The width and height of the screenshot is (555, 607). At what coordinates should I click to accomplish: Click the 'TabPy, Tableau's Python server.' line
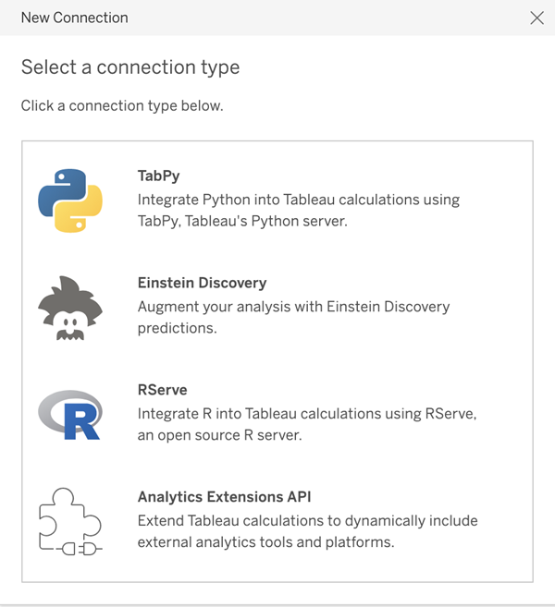coord(242,222)
